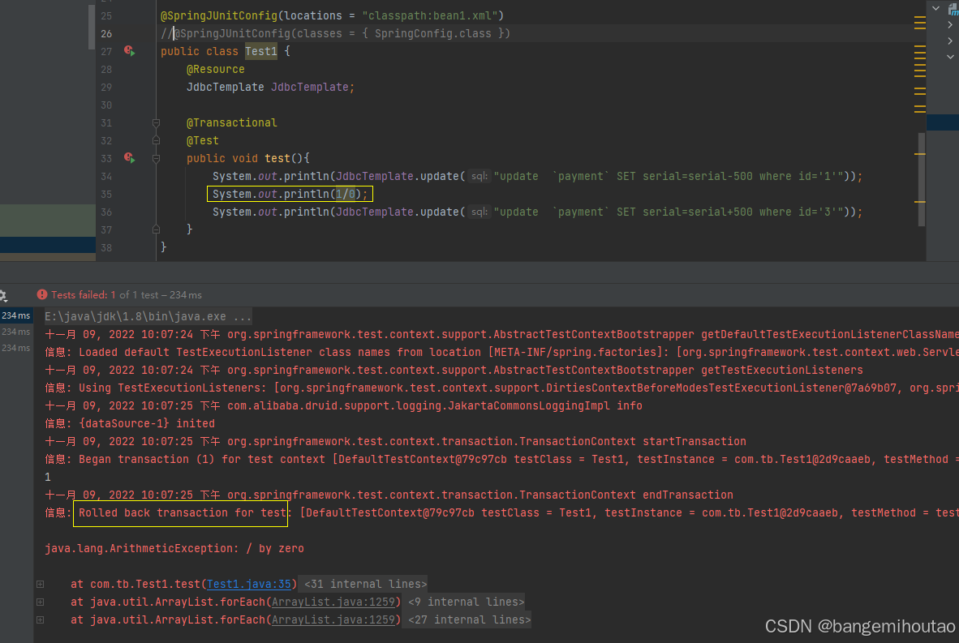This screenshot has height=643, width=959.
Task: Click 'Loaded default TestExecutionListener' log line
Action: click(x=501, y=352)
